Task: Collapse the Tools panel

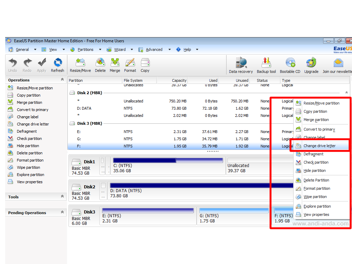Action: (63, 196)
